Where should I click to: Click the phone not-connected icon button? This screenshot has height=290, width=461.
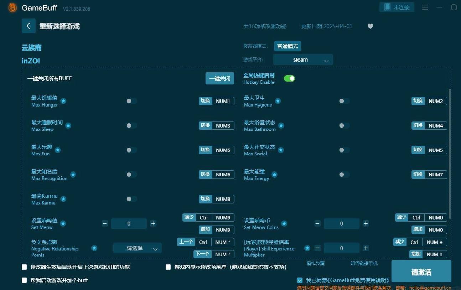[x=397, y=7]
